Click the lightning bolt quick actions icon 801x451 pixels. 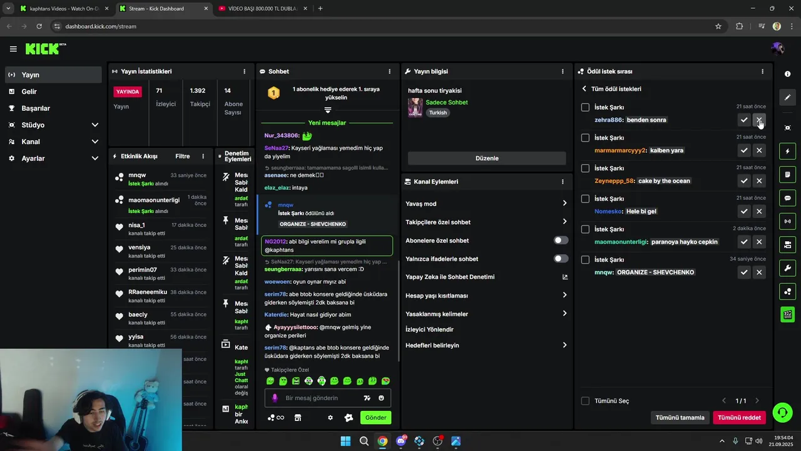(787, 151)
